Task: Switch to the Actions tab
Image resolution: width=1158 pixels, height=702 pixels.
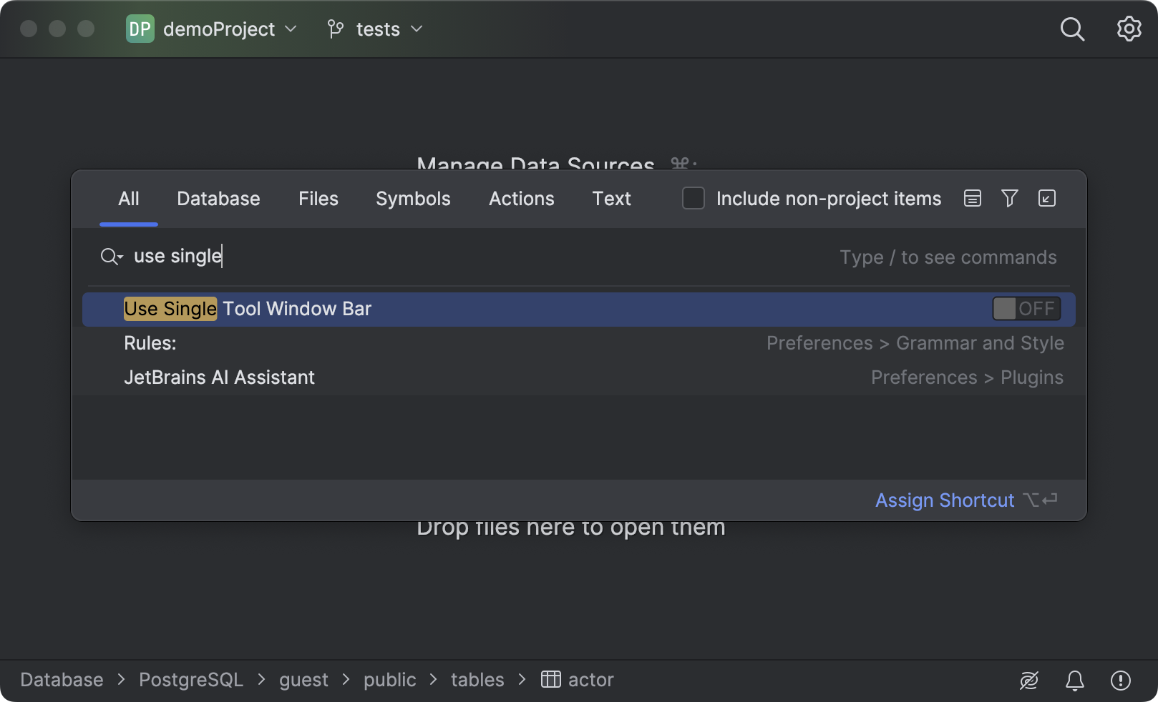Action: tap(521, 198)
